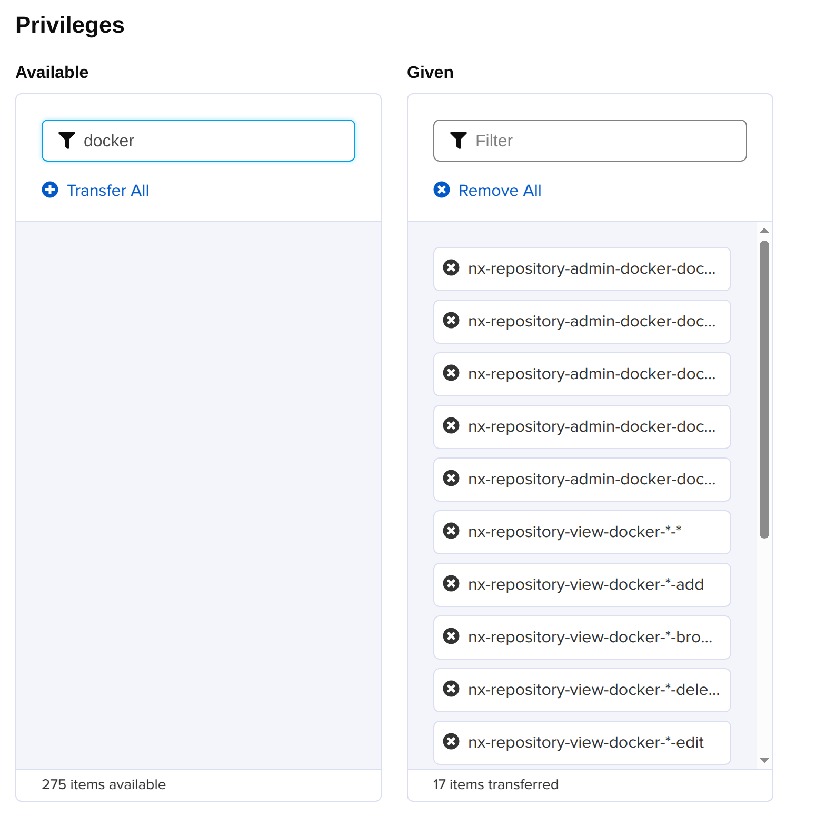The image size is (816, 816).
Task: Click scrollbar down arrow in Given list
Action: point(764,760)
